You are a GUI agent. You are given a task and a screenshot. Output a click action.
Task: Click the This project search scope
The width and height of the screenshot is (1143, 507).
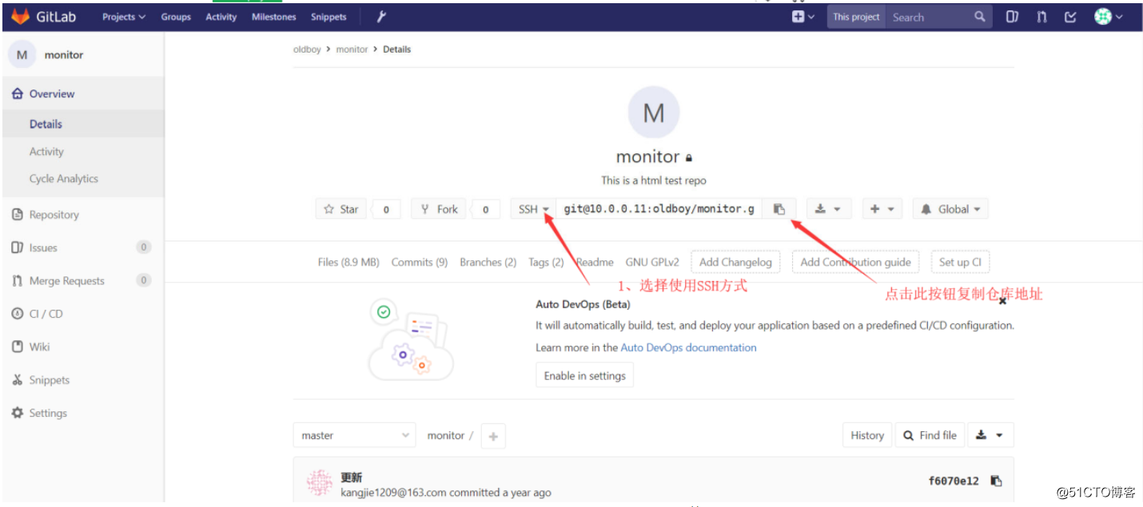click(x=856, y=17)
